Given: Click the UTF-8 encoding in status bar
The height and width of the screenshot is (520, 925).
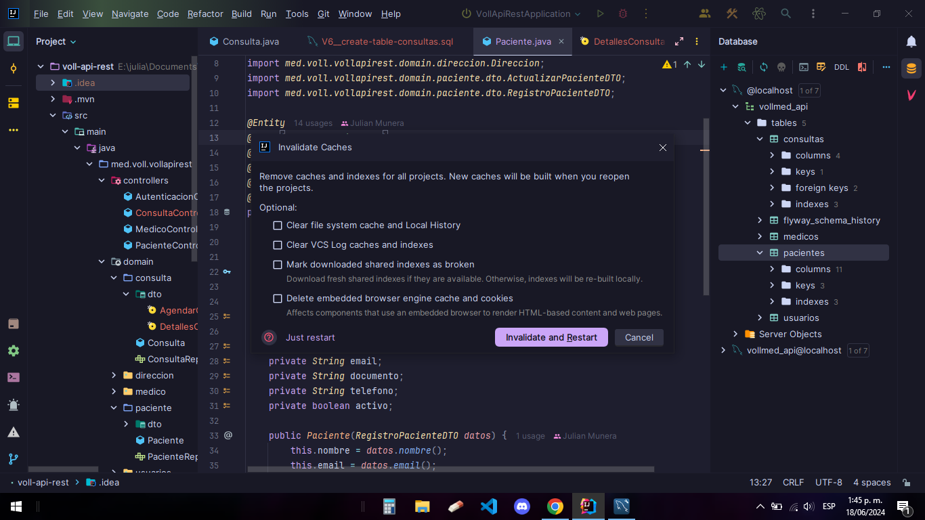Looking at the screenshot, I should [829, 483].
